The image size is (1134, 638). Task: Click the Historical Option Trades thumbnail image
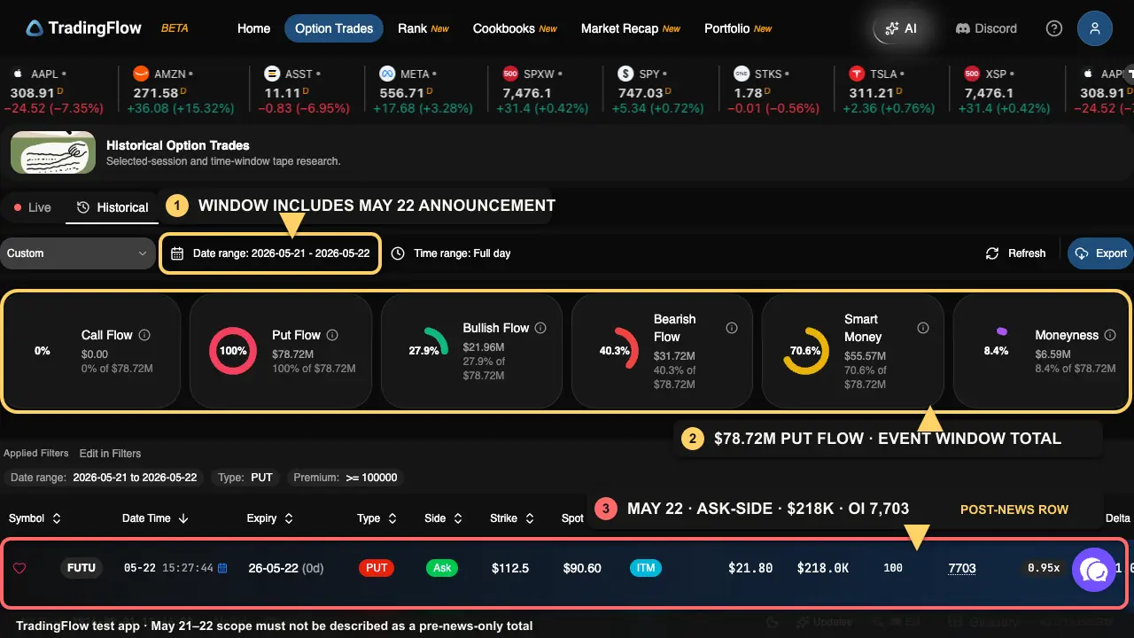click(x=53, y=152)
